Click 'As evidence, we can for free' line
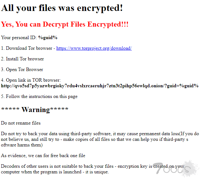Screen dimensions: 201x179 tap(43, 156)
